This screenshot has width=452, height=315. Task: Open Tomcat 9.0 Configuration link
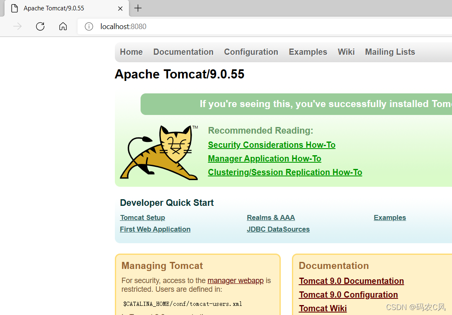(x=348, y=295)
